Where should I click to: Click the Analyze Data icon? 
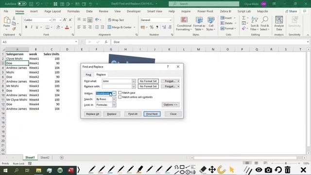[279, 23]
